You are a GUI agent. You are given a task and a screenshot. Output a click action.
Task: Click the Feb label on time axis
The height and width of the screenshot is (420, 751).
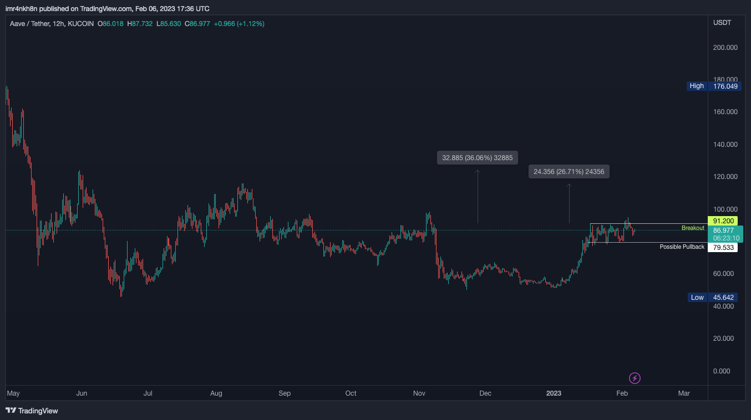622,393
